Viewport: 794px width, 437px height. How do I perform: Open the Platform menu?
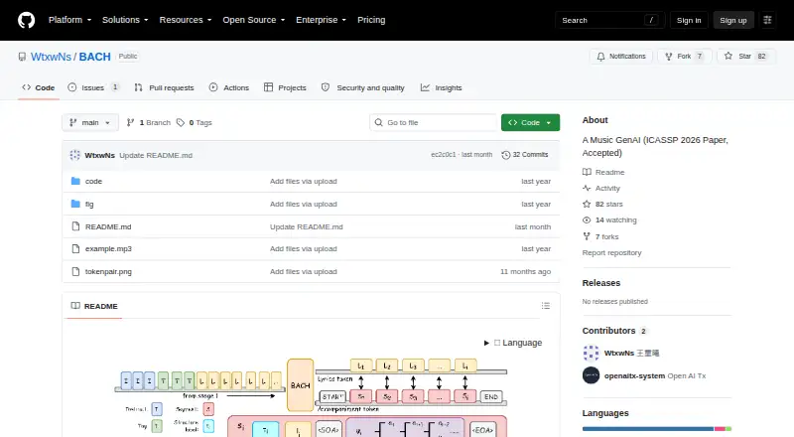69,20
